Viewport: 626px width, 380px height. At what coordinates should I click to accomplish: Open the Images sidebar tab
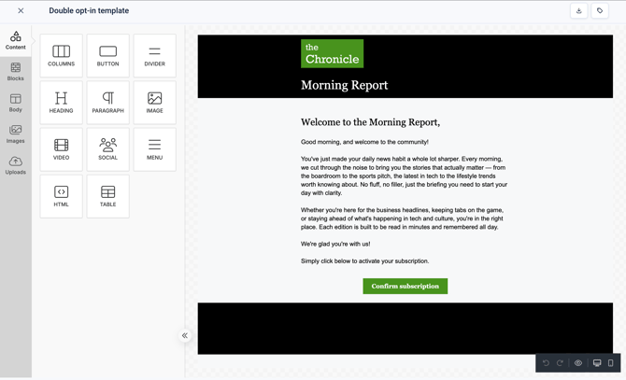(x=16, y=134)
